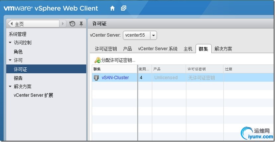The height and width of the screenshot is (142, 275).
Task: Click the vSAN-Cluster cluster icon
Action: pos(97,78)
